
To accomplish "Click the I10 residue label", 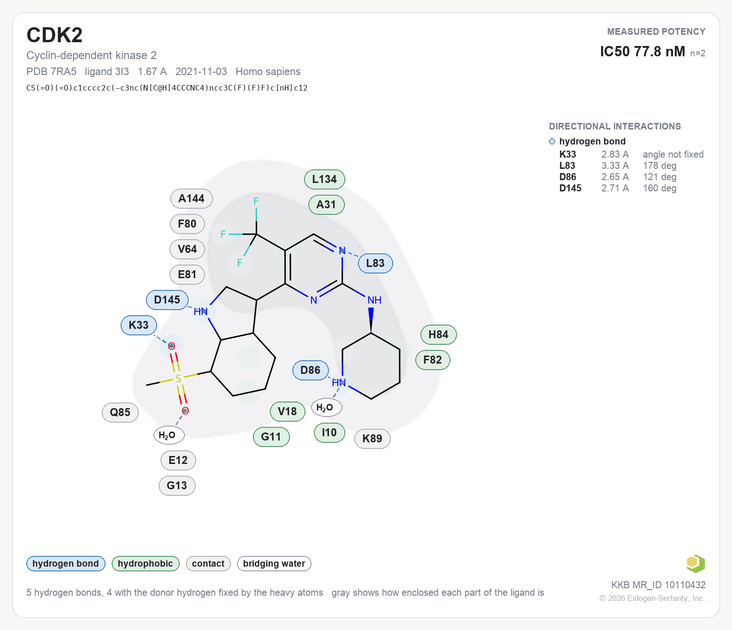I will [329, 433].
